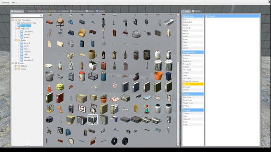Open the Construction Props spawnlist
The height and width of the screenshot is (152, 271).
pyautogui.click(x=28, y=23)
